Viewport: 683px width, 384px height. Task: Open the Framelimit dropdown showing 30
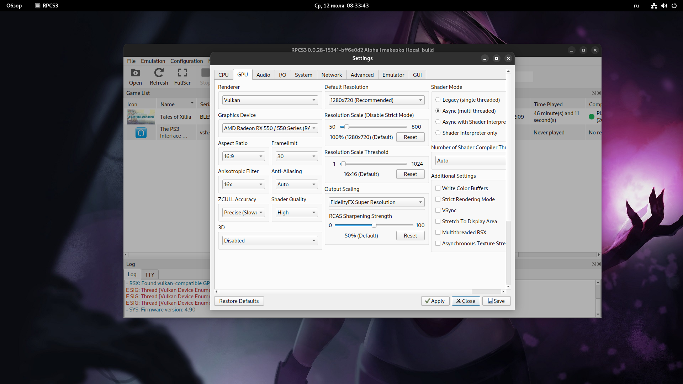pos(296,156)
